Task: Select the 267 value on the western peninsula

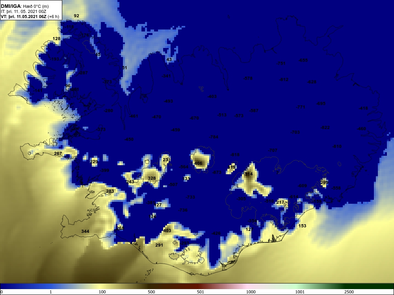Action: coord(58,153)
